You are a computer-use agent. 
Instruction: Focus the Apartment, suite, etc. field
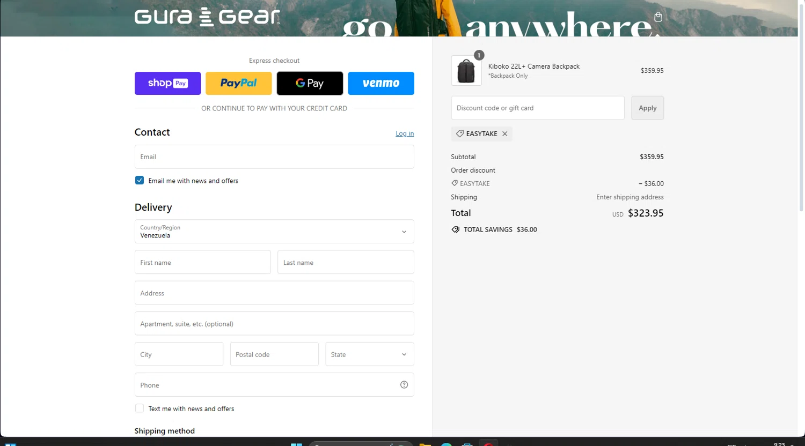click(274, 324)
